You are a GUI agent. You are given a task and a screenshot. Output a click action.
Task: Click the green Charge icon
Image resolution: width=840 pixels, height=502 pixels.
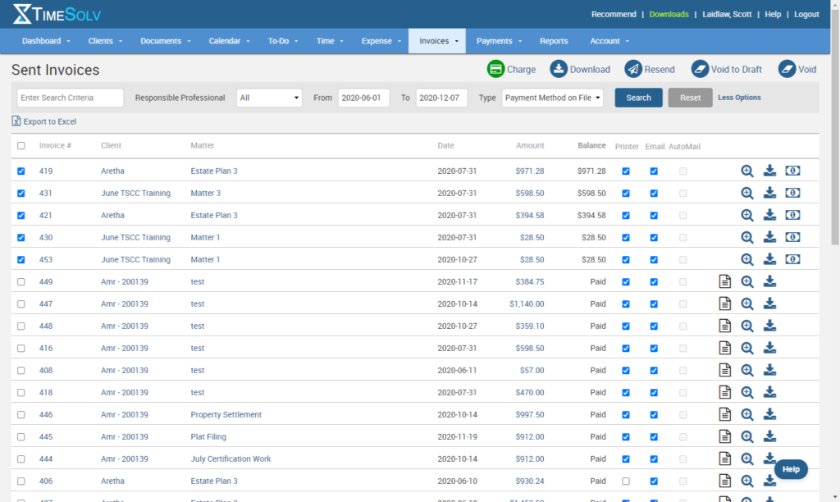coord(495,69)
